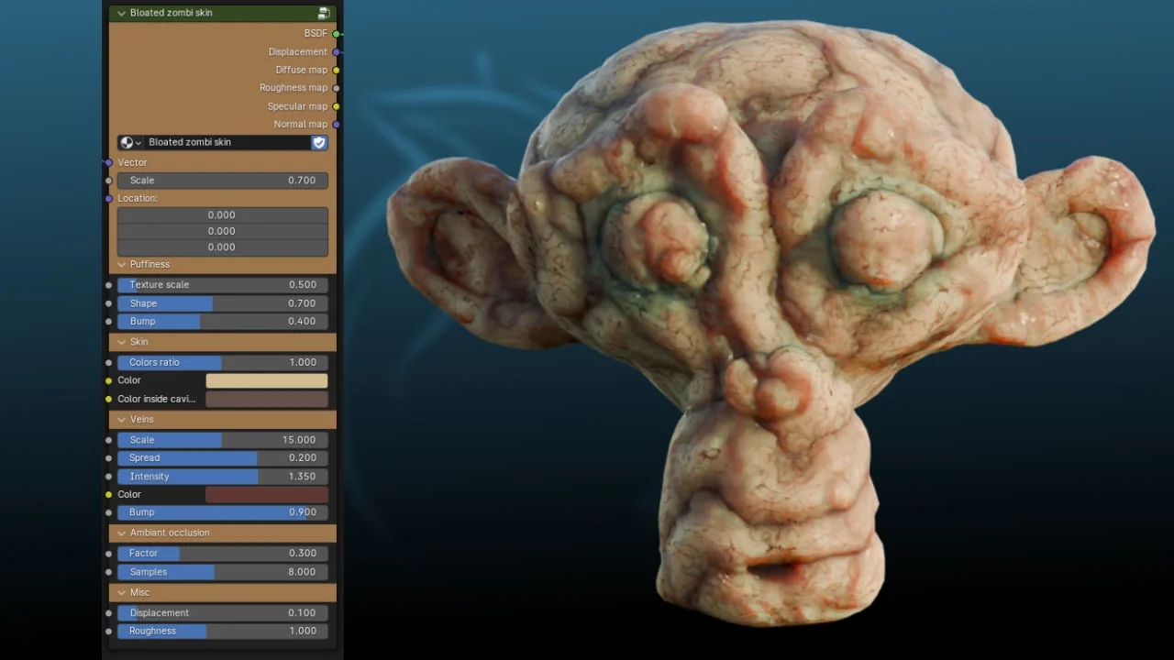Click the Intensity slider under Veins
Screen dimensions: 1174x660
click(220, 476)
